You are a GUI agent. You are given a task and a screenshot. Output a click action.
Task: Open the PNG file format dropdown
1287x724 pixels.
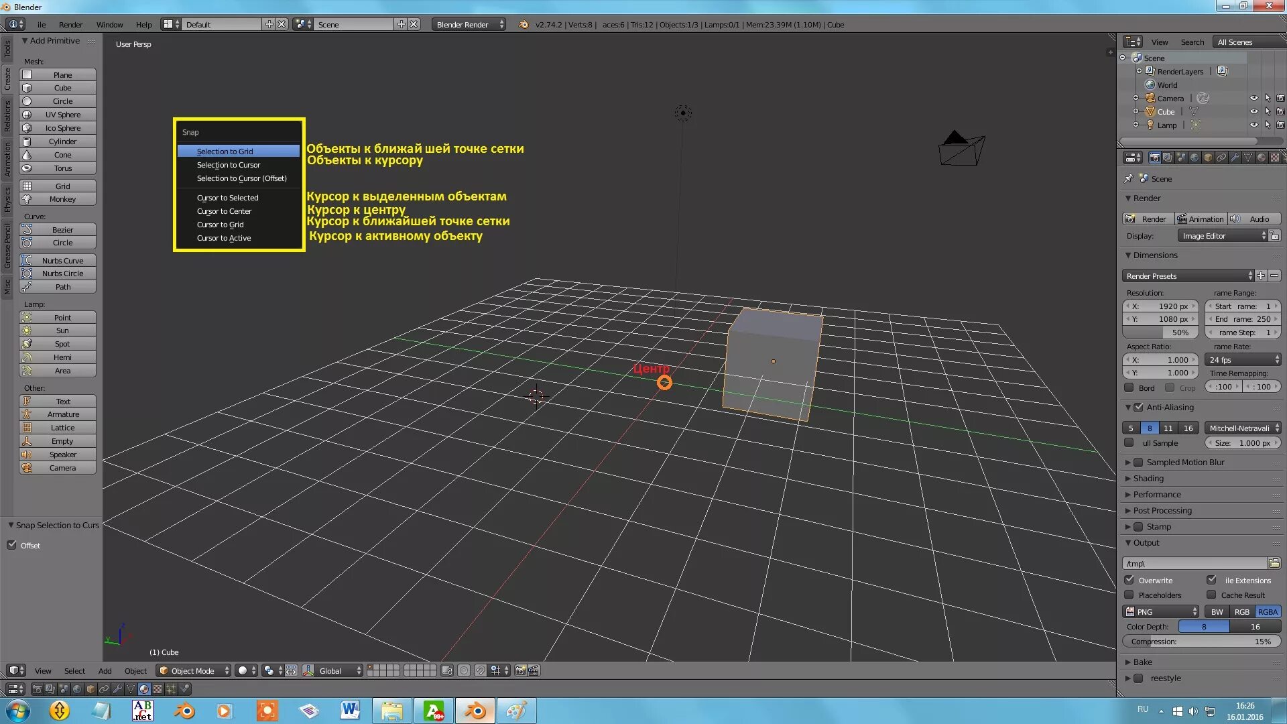click(x=1162, y=611)
